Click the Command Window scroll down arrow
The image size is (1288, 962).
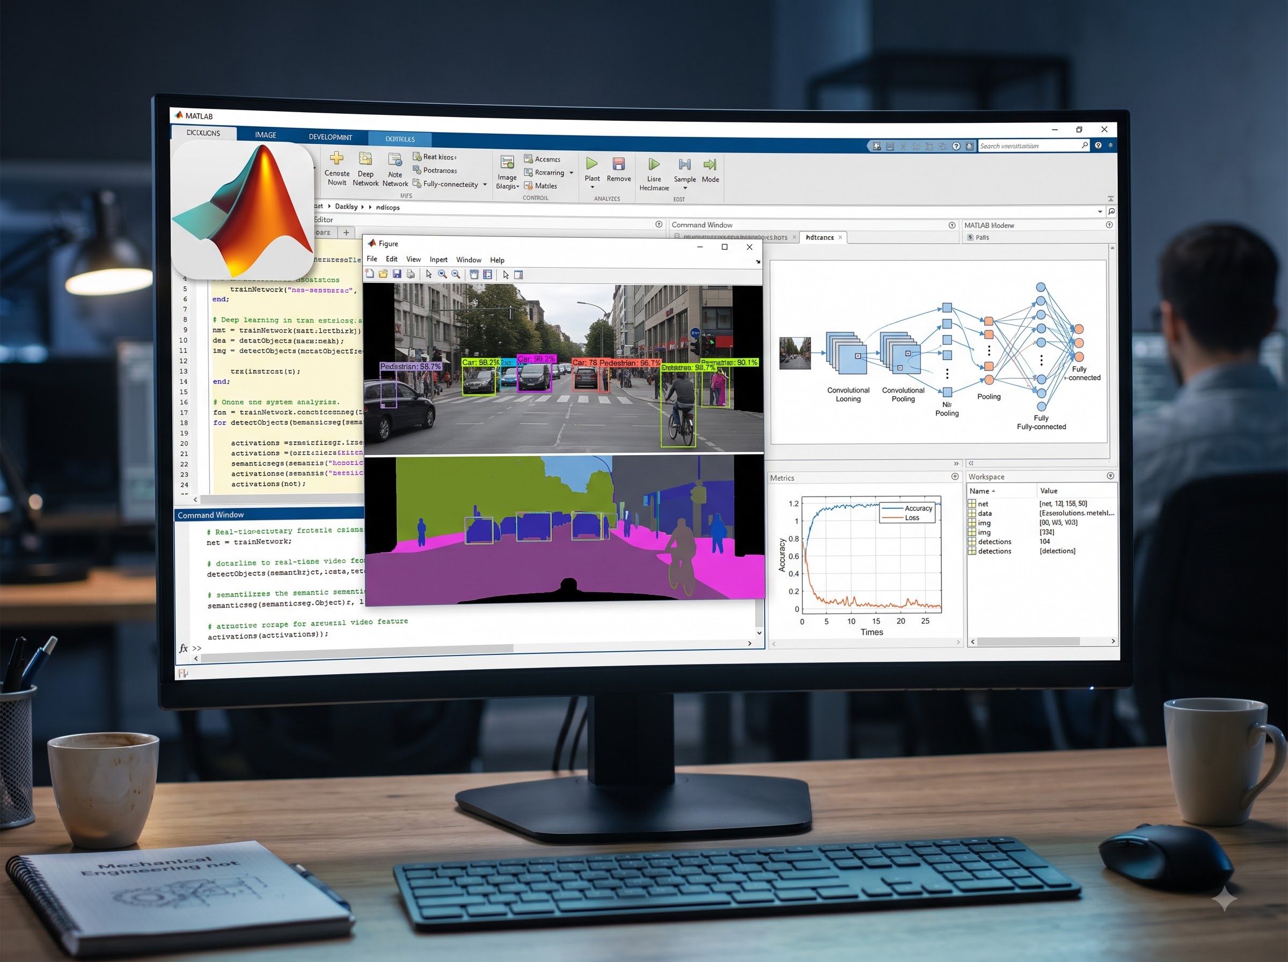click(759, 632)
